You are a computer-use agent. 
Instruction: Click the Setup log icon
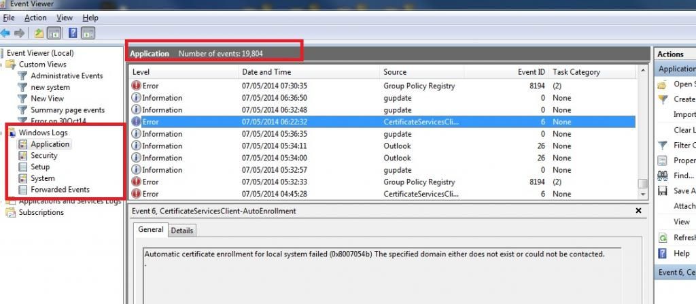[x=22, y=167]
